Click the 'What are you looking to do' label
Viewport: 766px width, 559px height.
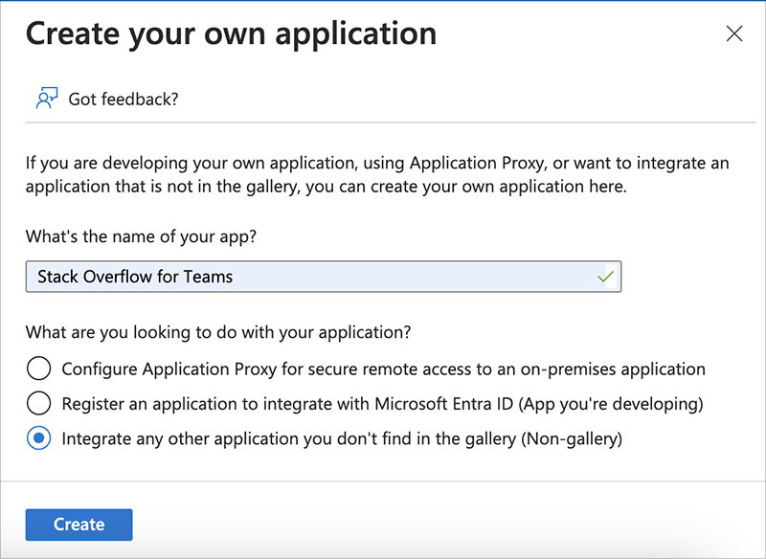tap(218, 333)
